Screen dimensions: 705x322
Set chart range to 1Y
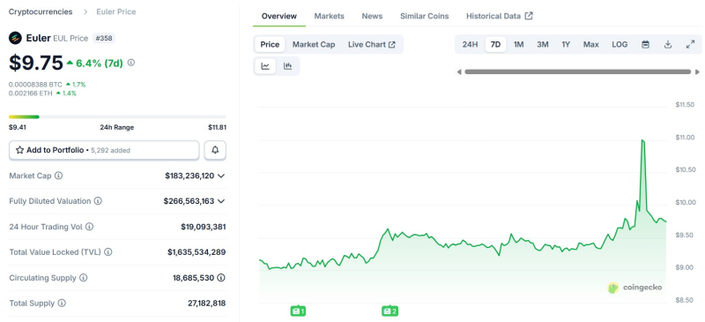click(x=566, y=45)
